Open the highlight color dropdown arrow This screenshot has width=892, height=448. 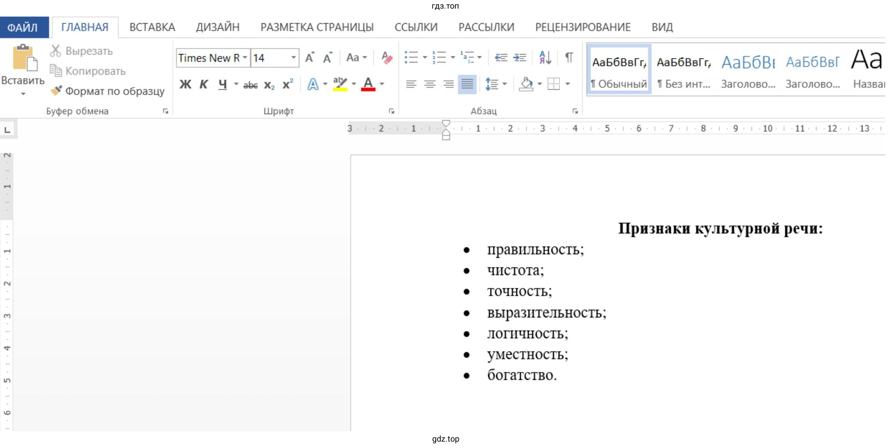353,84
